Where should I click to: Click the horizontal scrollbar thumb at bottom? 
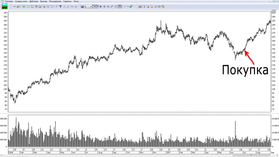pos(251,155)
